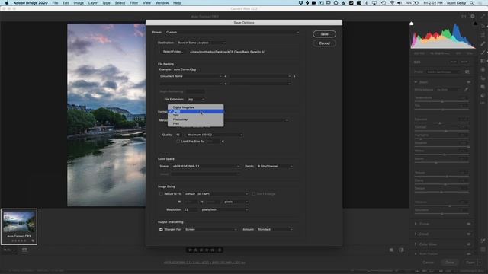
Task: Select the Radial Filter tool in sidebar
Action: (483, 69)
